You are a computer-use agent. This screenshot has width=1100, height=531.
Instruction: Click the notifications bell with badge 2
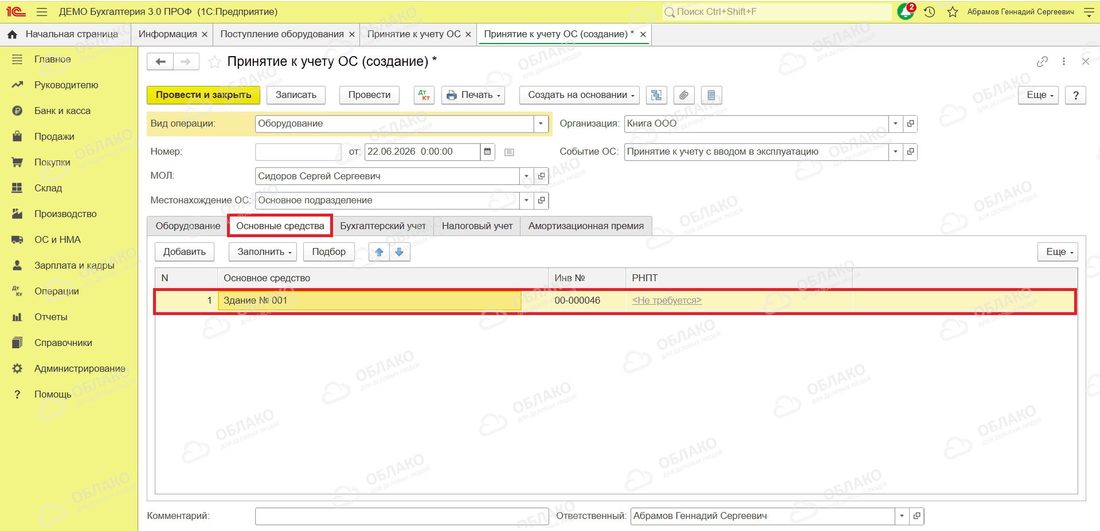906,11
